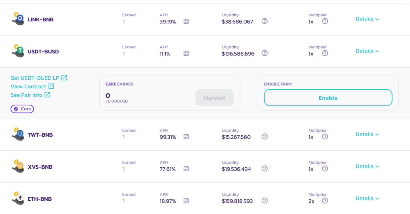This screenshot has width=410, height=214.
Task: Show liquidity help for ETH-BNB
Action: [x=265, y=200]
